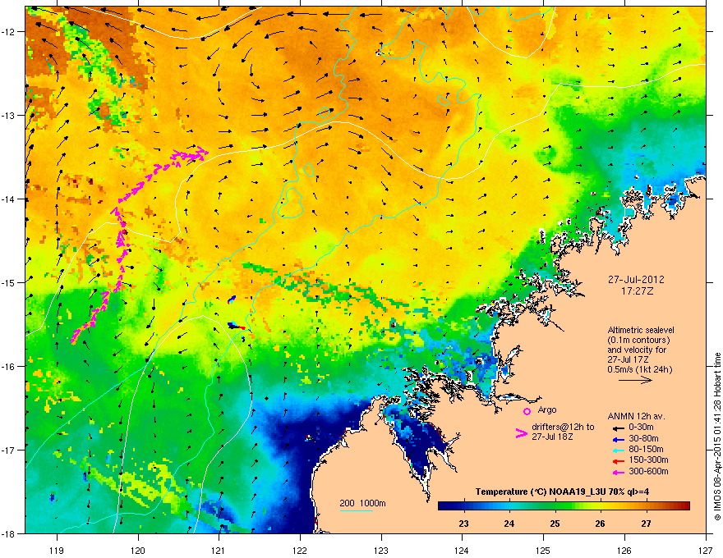Click longitude axis label 127
Viewport: 723px width, 558px height.
click(x=706, y=550)
